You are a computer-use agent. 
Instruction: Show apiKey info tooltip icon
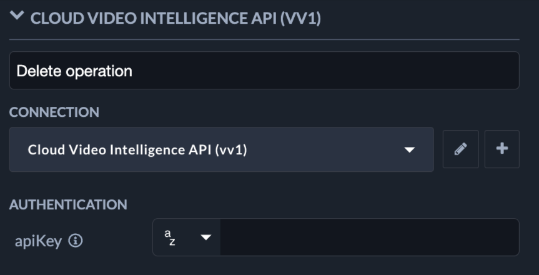pos(76,241)
